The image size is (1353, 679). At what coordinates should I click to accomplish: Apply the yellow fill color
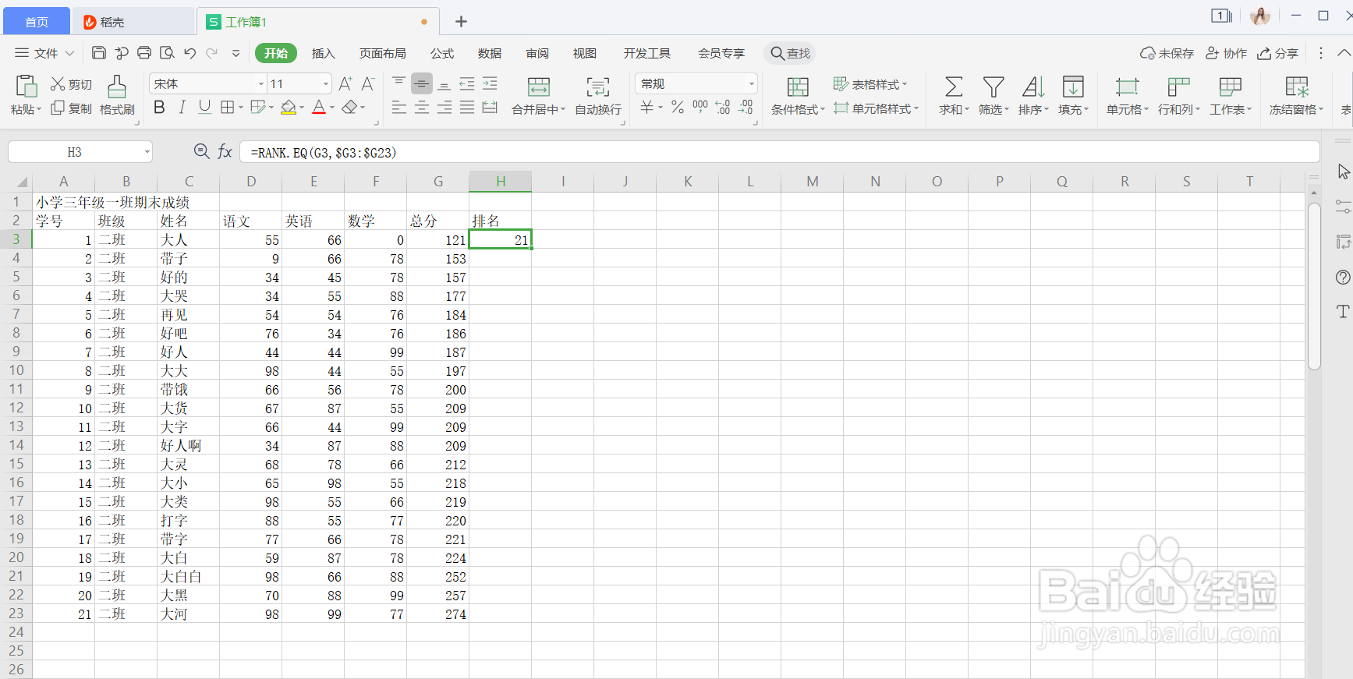click(x=289, y=108)
